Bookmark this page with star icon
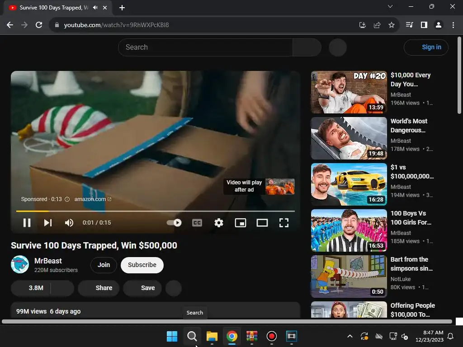Viewport: 463px width, 347px height. point(392,25)
